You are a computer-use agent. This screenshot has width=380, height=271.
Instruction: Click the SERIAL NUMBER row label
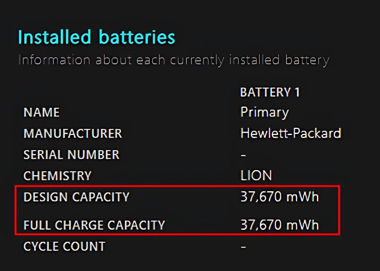(71, 154)
